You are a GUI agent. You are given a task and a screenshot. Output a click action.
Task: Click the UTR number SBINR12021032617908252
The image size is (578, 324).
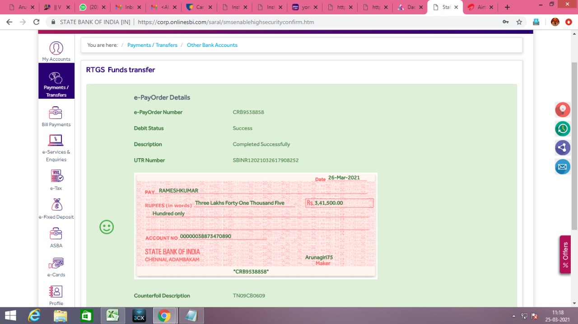coord(266,160)
